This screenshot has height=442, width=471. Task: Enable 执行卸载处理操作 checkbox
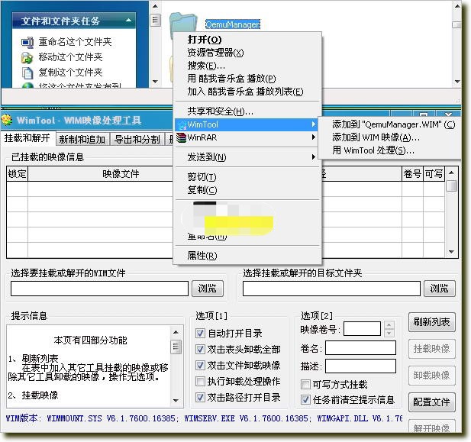(x=200, y=381)
